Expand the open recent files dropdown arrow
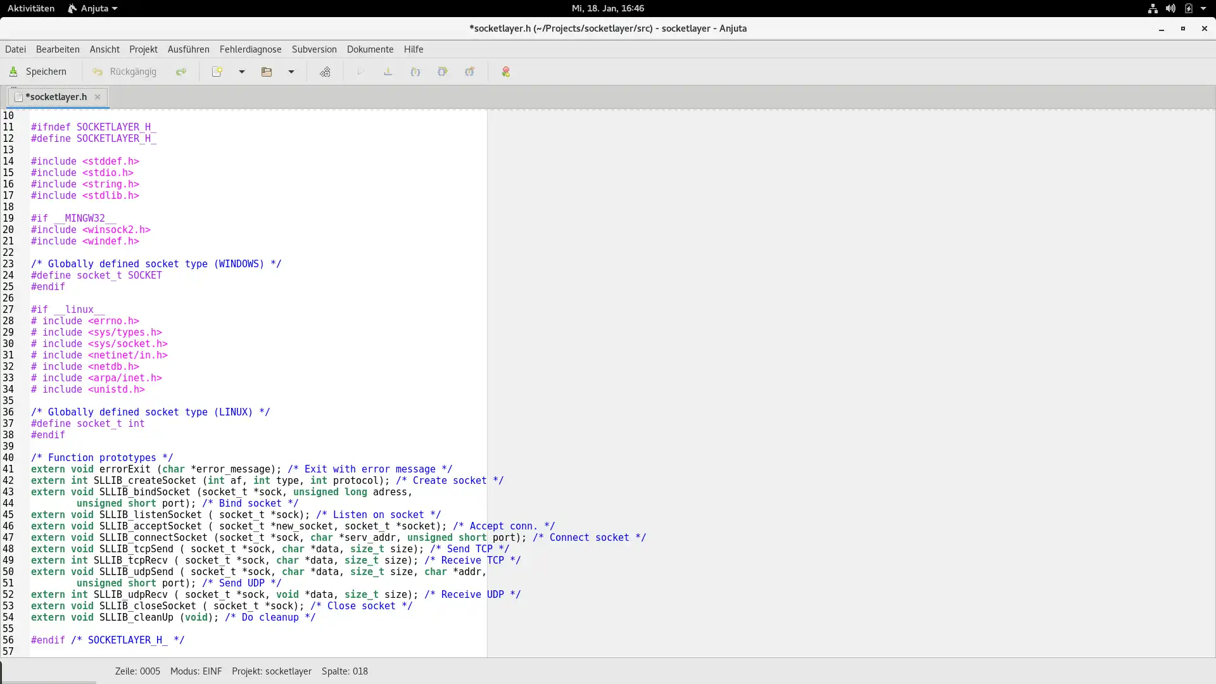The width and height of the screenshot is (1216, 684). coord(291,72)
